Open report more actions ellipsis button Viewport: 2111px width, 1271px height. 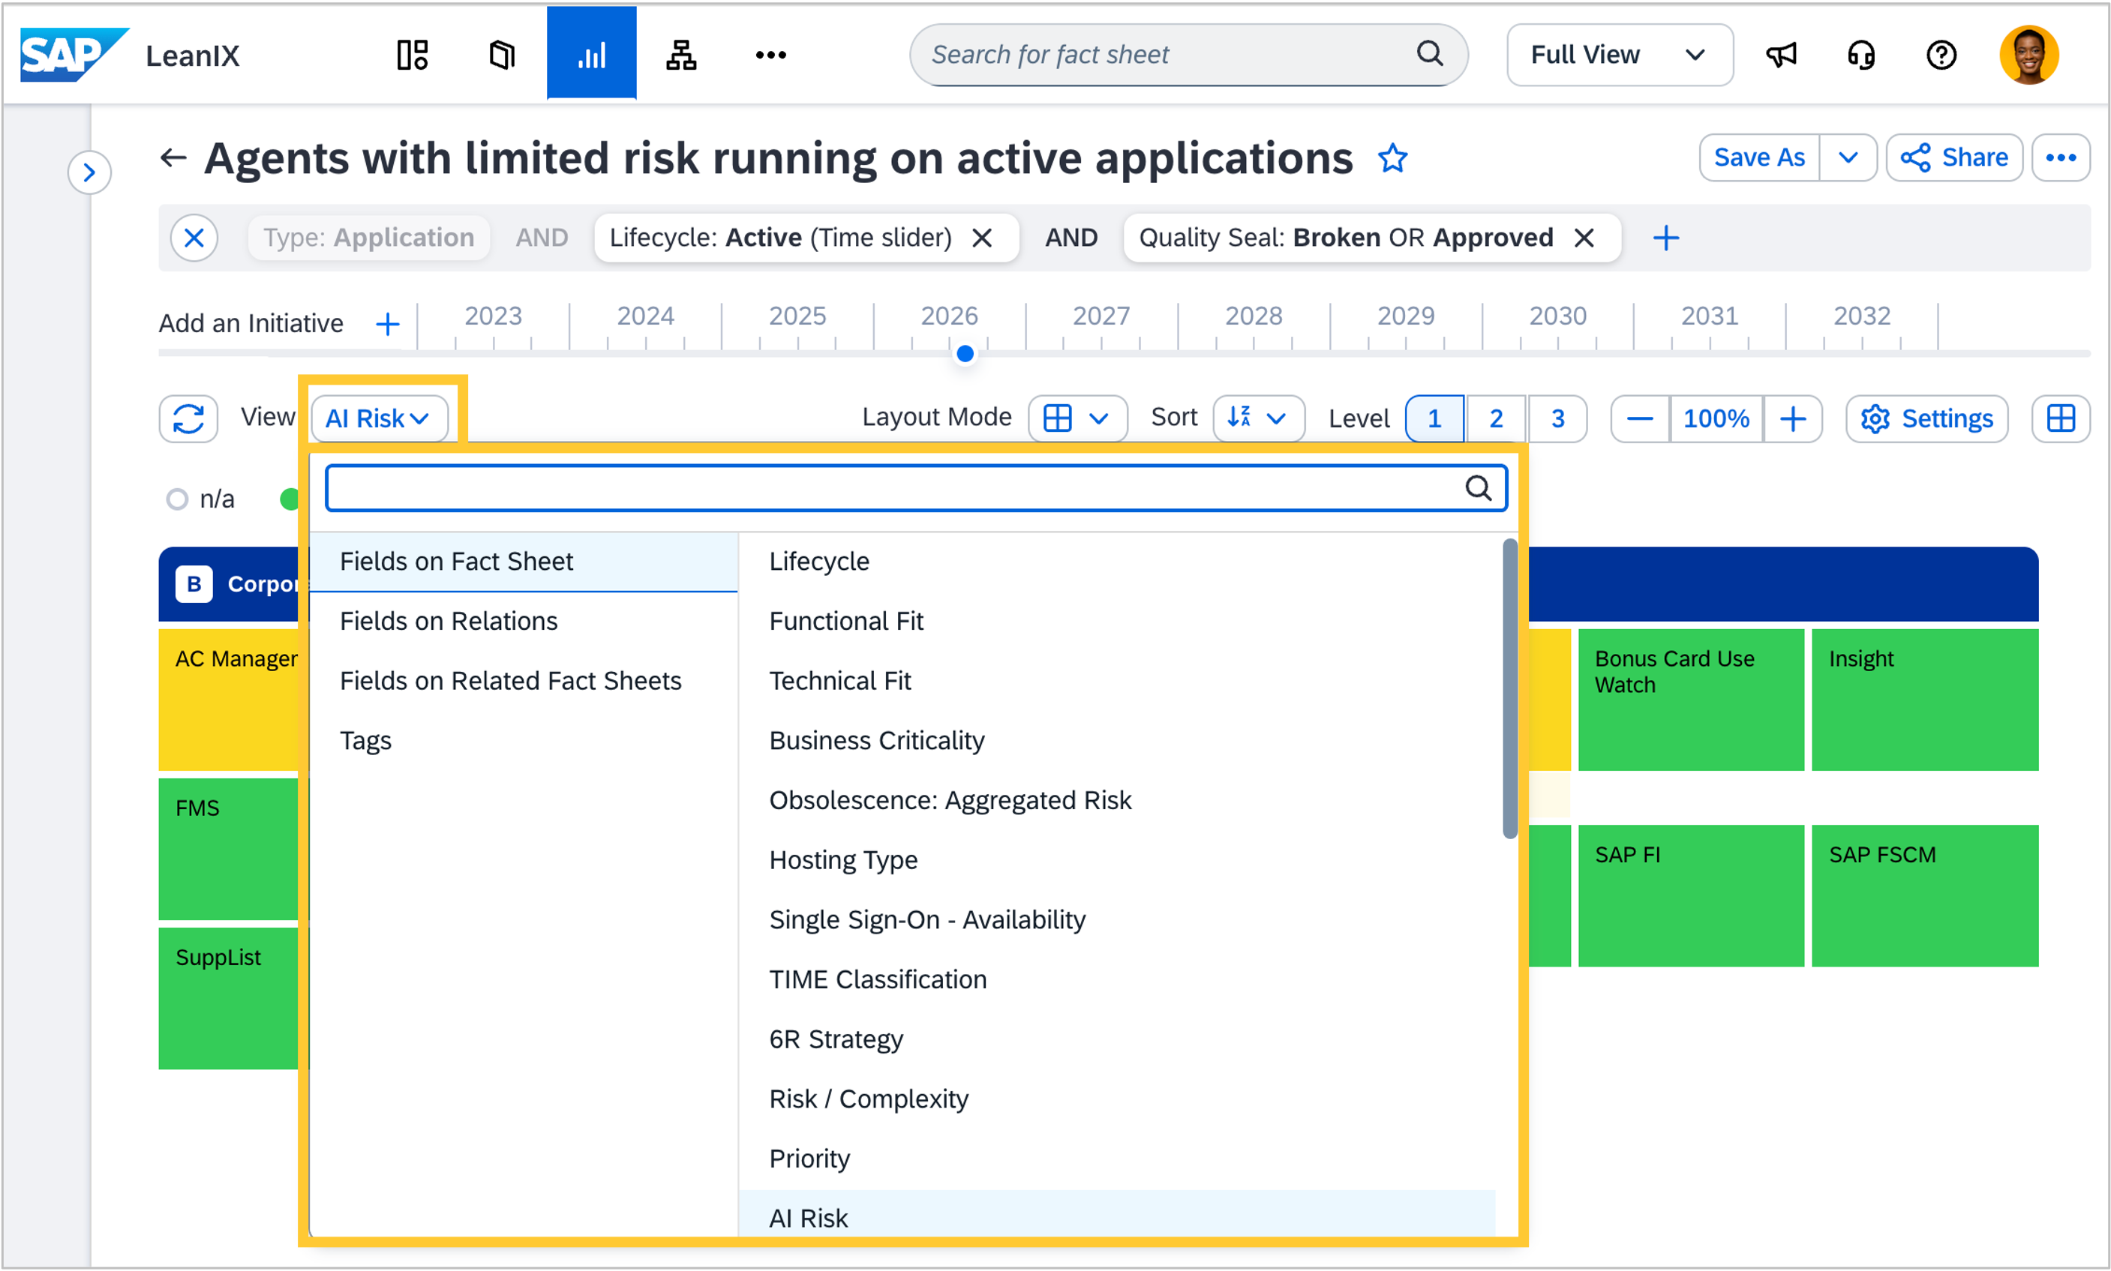2061,157
